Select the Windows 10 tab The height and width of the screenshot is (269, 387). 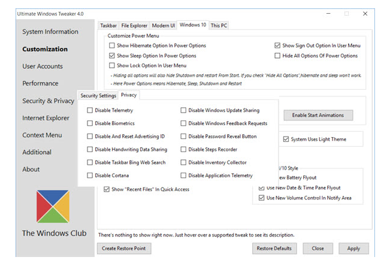tap(193, 25)
